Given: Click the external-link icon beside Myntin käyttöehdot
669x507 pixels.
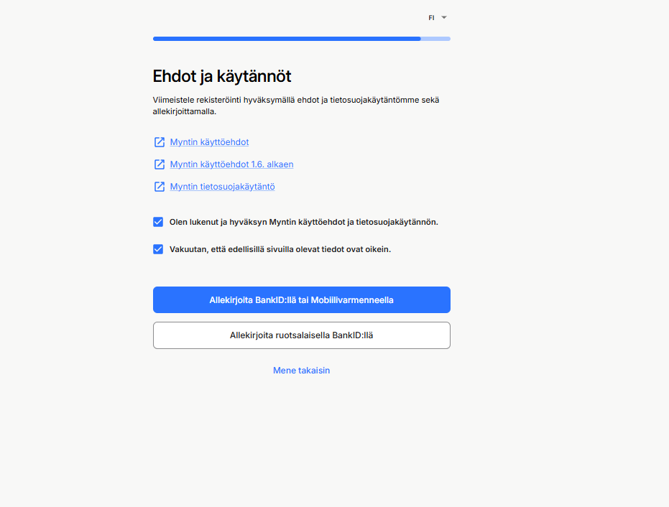Looking at the screenshot, I should point(159,142).
